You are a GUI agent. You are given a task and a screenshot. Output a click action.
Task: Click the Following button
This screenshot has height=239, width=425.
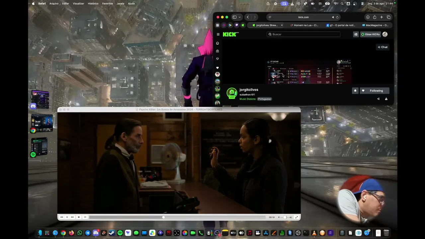tap(375, 91)
